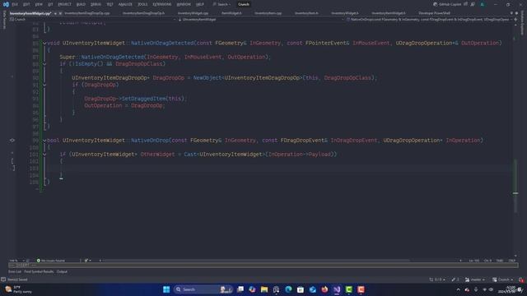This screenshot has height=296, width=527.
Task: Click the split editor icon at top right
Action: (515, 20)
